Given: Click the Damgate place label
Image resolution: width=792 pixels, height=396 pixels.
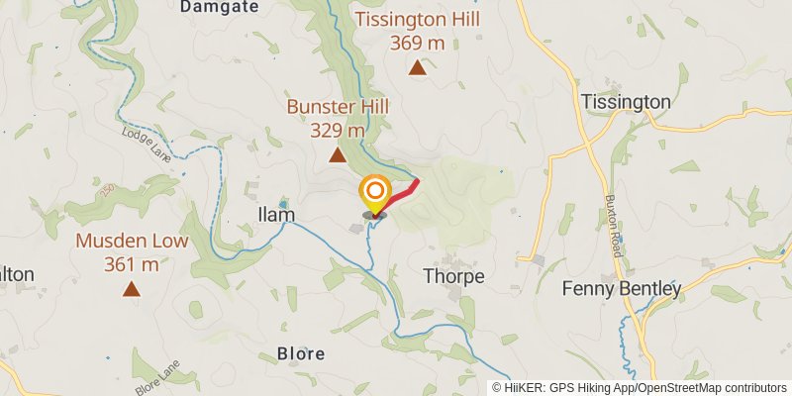Looking at the screenshot, I should (x=220, y=7).
